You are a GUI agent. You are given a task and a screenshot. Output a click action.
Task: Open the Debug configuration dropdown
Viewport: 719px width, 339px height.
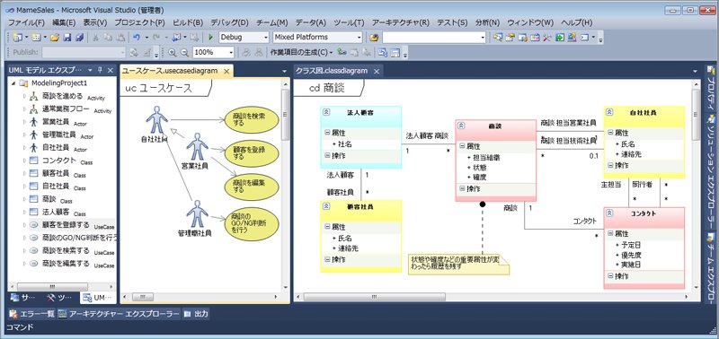coord(244,38)
